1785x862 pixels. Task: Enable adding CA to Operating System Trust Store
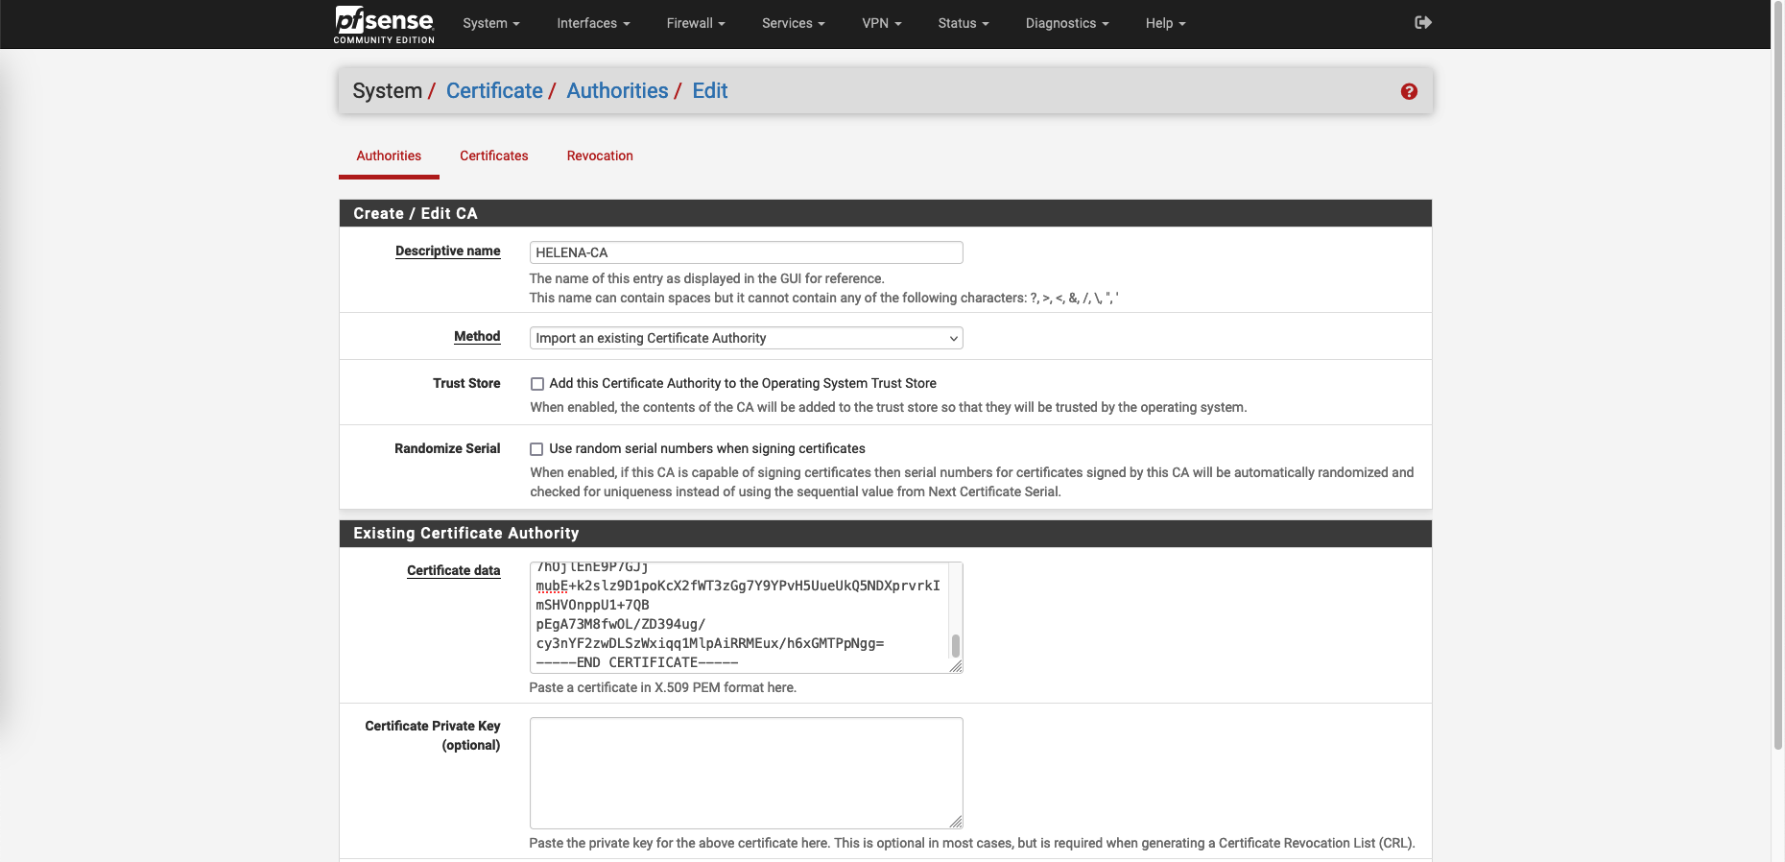pos(537,384)
